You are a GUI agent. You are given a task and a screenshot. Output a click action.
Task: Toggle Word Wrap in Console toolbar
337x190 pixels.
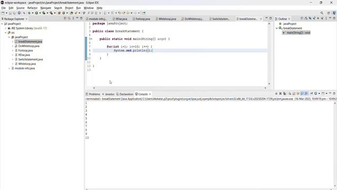pyautogui.click(x=298, y=93)
